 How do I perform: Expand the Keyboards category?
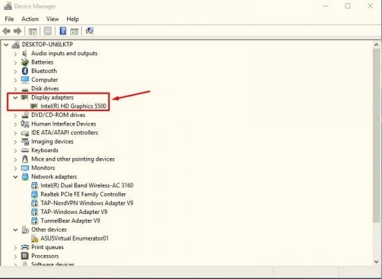[x=15, y=151]
